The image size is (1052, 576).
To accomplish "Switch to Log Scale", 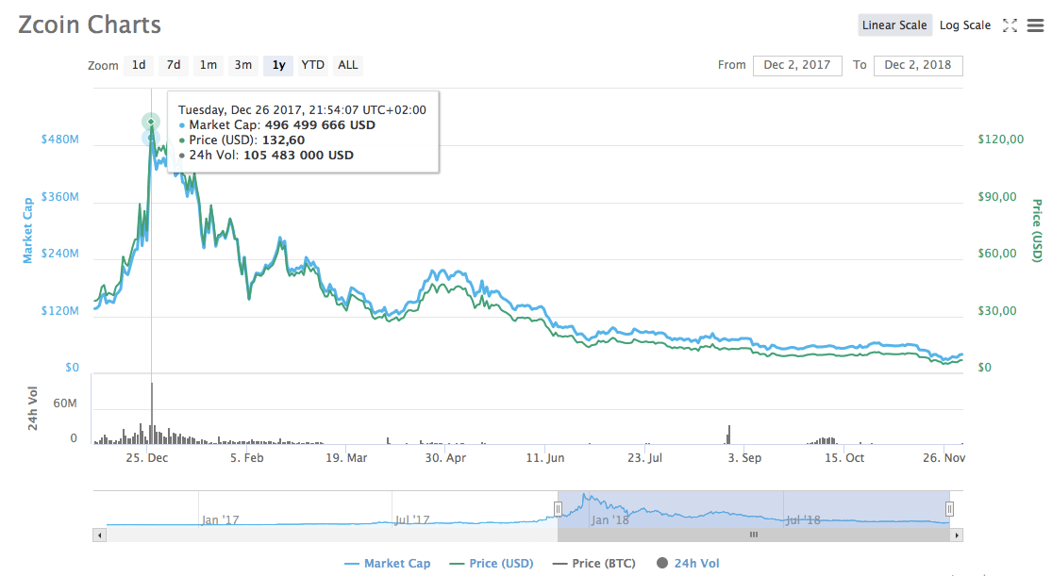I will 965,25.
